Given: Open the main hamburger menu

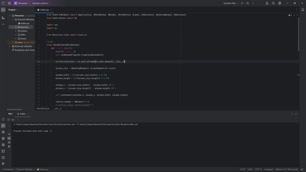Looking at the screenshot, I should click(x=10, y=3).
